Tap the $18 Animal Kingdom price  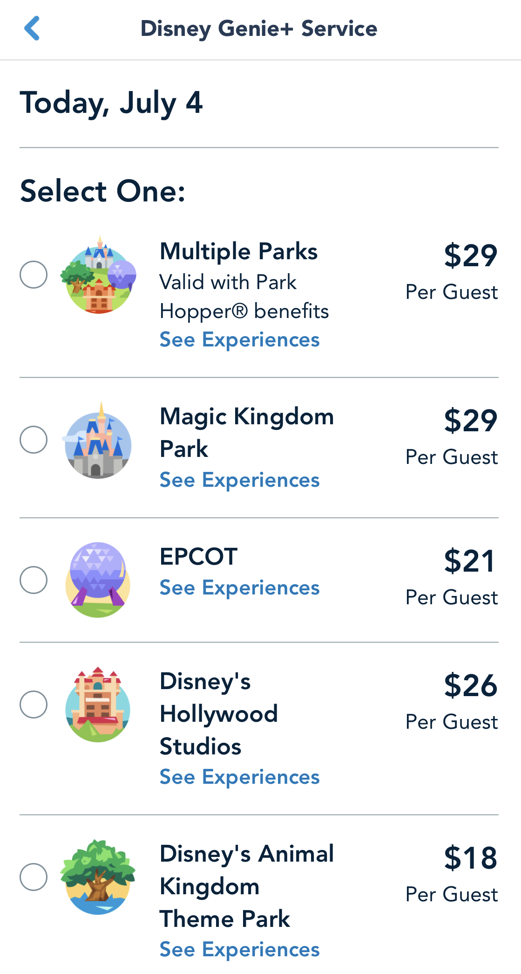(x=470, y=858)
